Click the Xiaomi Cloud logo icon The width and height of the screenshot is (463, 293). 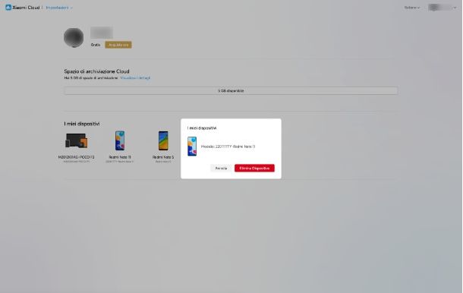point(8,8)
